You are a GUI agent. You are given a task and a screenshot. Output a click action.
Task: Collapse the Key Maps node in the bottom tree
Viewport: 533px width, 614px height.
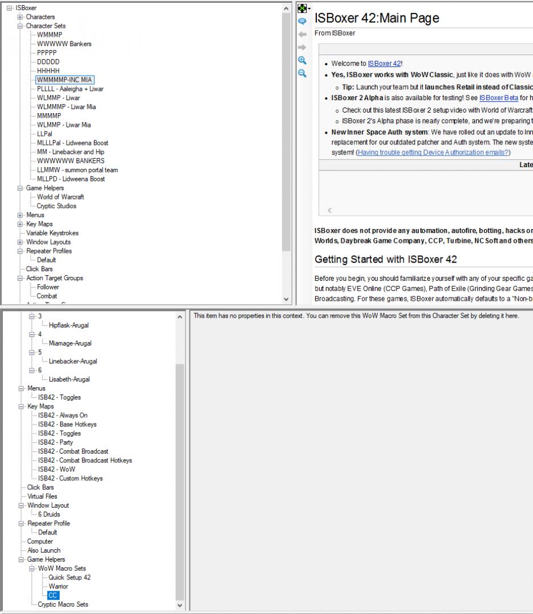tap(21, 406)
